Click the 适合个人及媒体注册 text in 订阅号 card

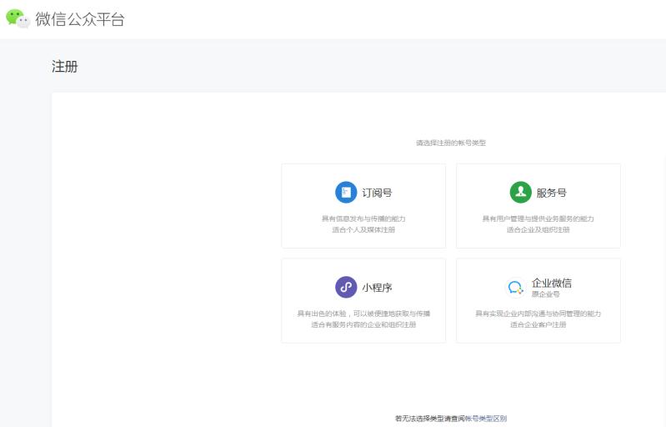tap(363, 229)
